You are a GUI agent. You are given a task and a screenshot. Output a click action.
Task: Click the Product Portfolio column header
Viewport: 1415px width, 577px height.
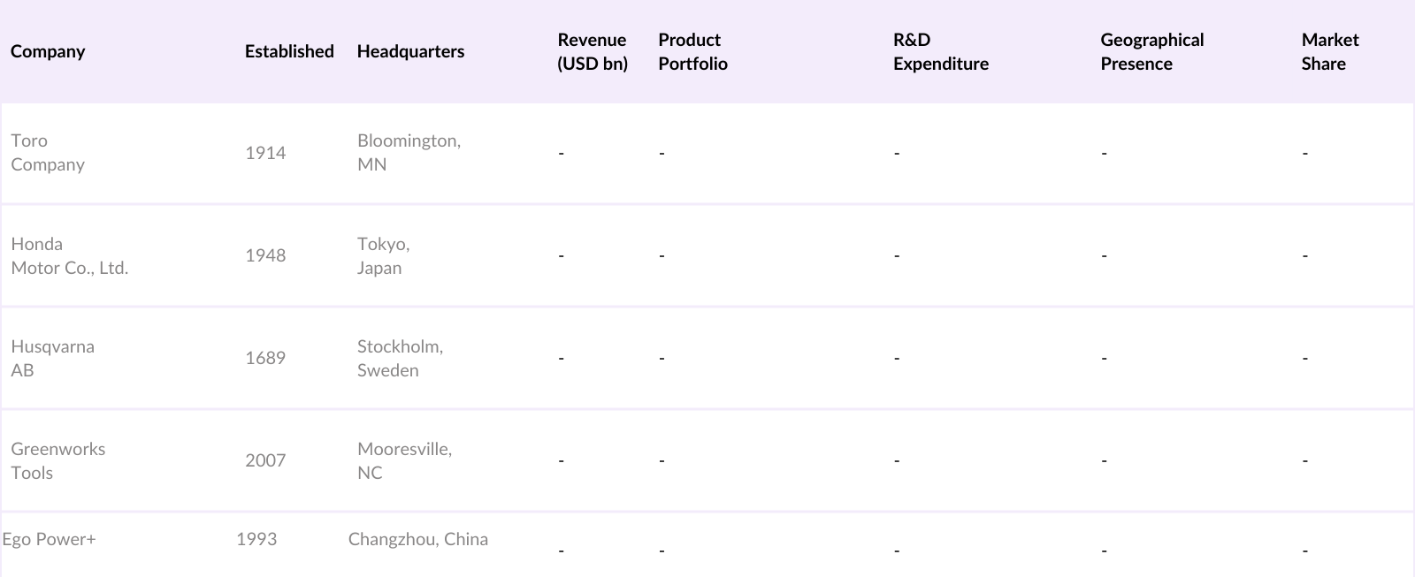[x=692, y=51]
